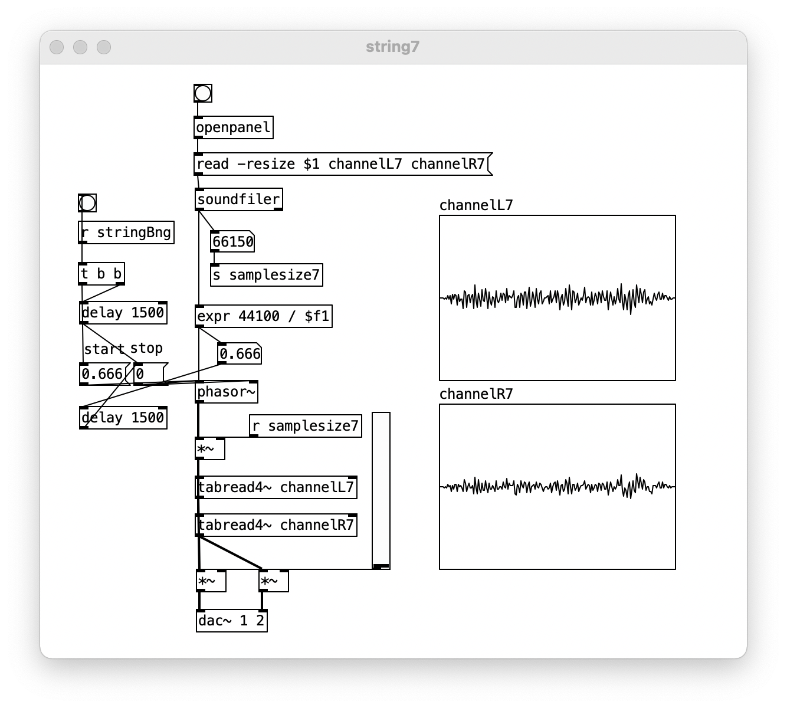Select the soundfiler object
This screenshot has width=787, height=708.
coord(238,199)
